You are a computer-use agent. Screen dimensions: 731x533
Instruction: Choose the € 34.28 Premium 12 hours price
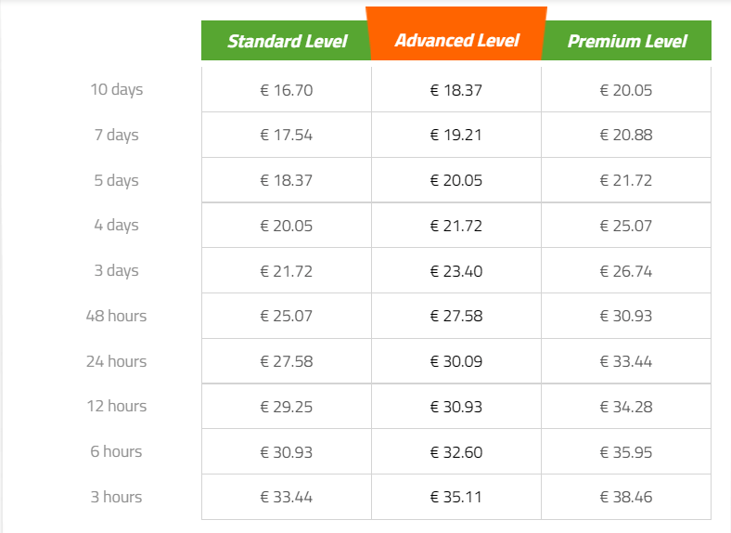(626, 407)
